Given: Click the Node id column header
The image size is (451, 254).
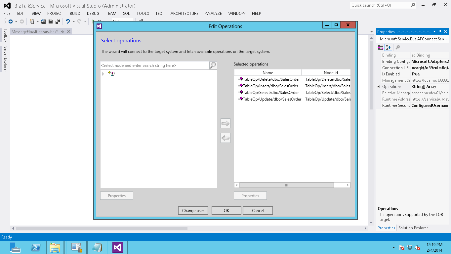Looking at the screenshot, I should (x=326, y=72).
